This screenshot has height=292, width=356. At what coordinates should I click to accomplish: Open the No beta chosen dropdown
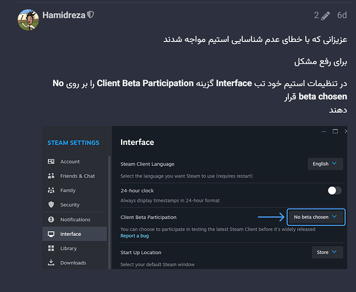pos(316,217)
